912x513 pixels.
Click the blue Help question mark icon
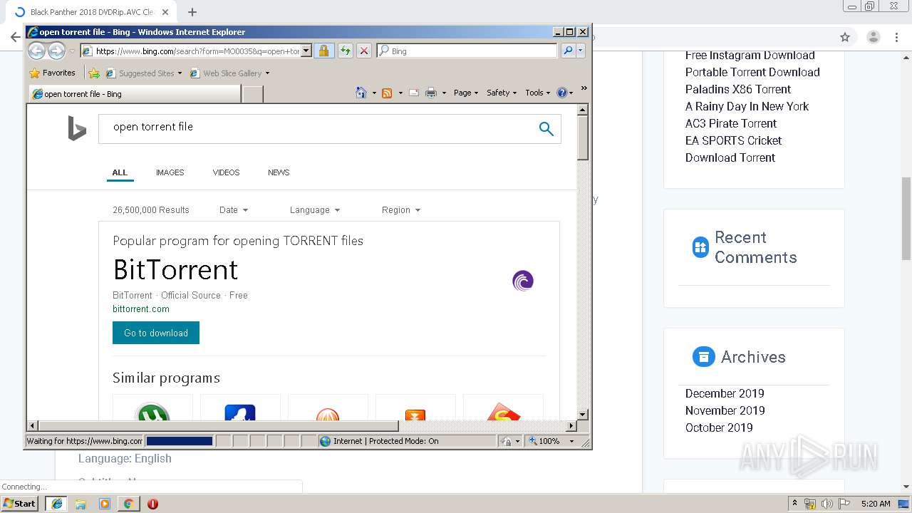click(561, 93)
